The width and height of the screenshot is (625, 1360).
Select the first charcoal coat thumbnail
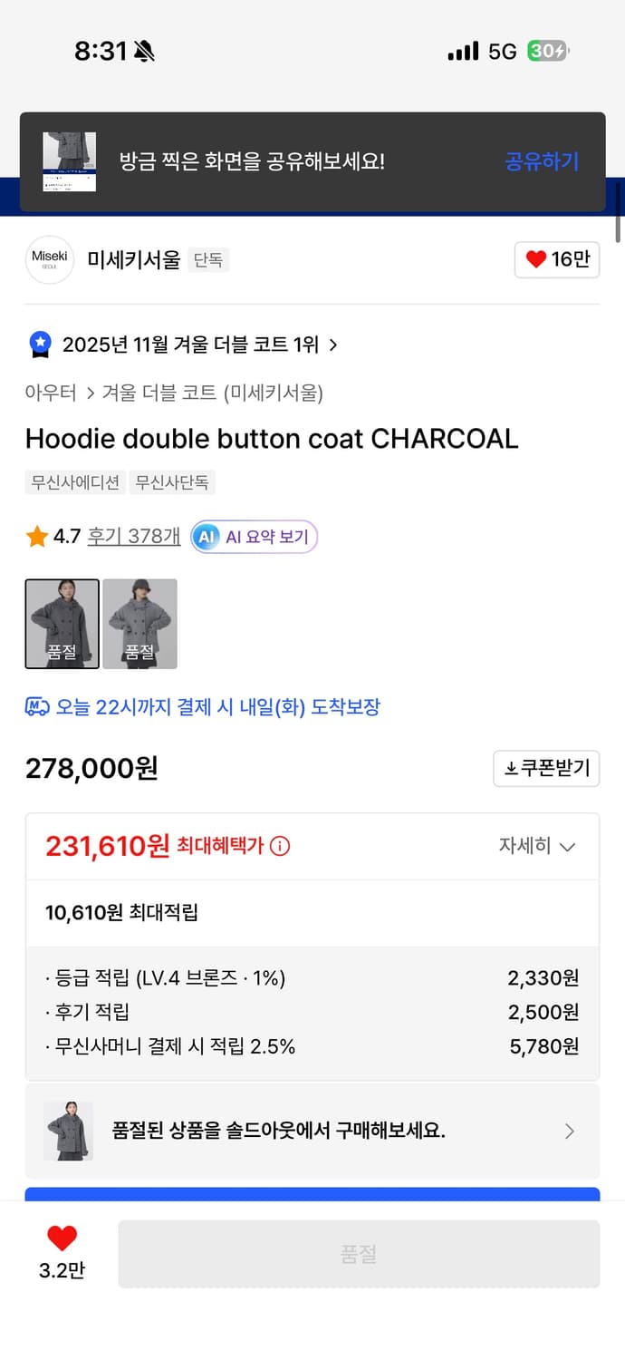[62, 624]
